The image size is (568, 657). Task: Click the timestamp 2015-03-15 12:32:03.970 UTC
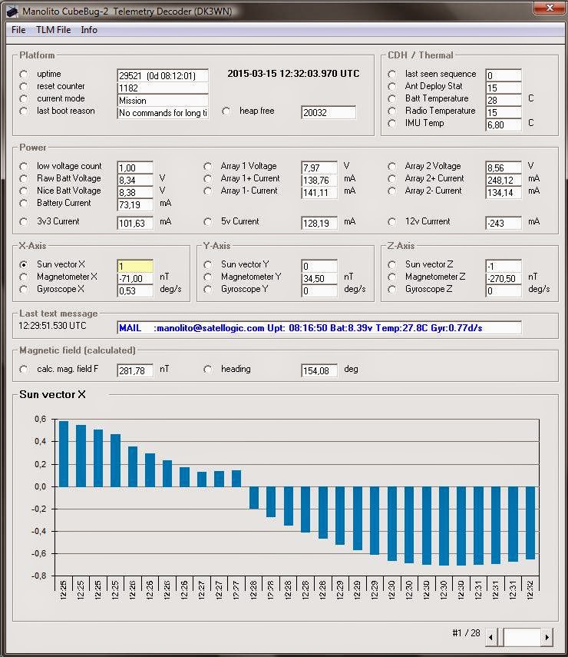(293, 74)
